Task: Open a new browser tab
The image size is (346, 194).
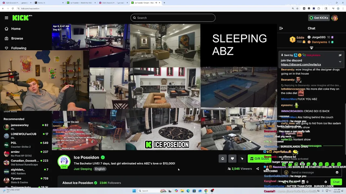Action: click(164, 3)
